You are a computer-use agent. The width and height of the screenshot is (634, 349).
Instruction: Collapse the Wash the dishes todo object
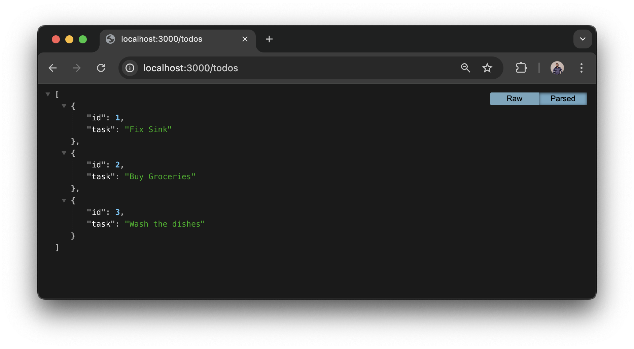[x=64, y=200]
